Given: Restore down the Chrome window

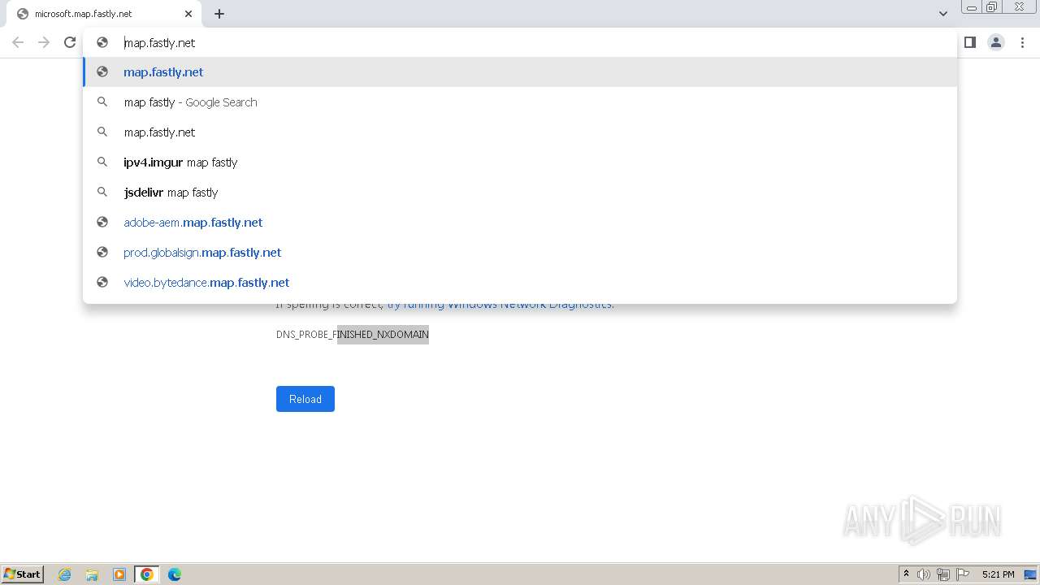Looking at the screenshot, I should coord(992,7).
